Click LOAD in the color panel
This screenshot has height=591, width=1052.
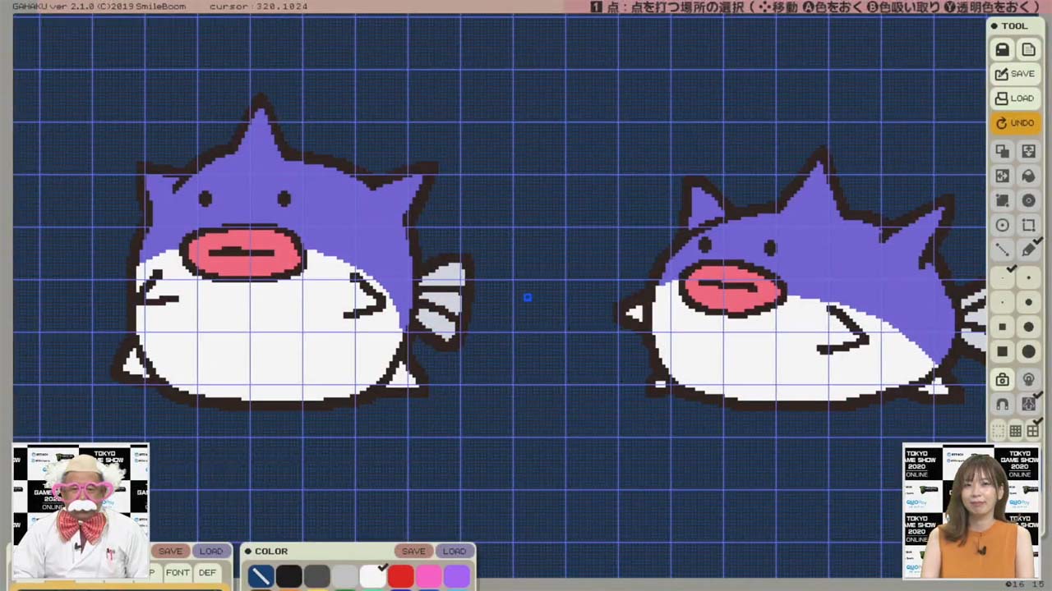(454, 551)
